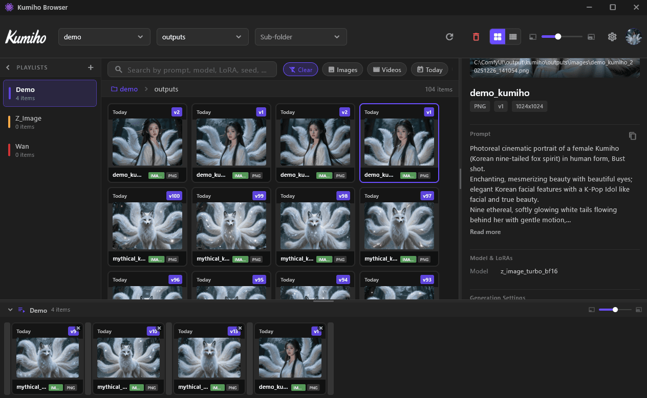The height and width of the screenshot is (398, 647).
Task: Toggle the Images filter
Action: [342, 69]
